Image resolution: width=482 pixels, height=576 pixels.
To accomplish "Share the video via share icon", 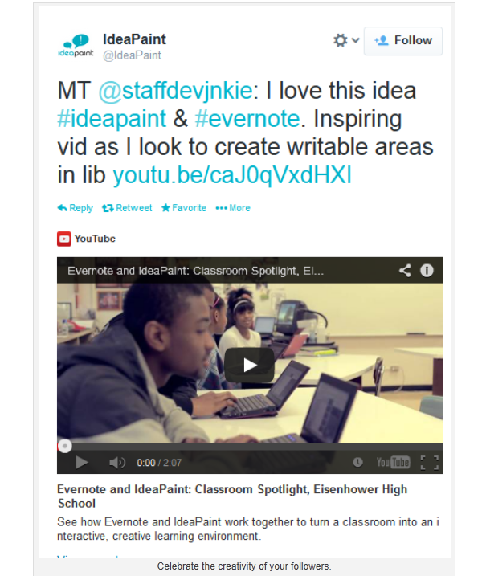I will 405,271.
